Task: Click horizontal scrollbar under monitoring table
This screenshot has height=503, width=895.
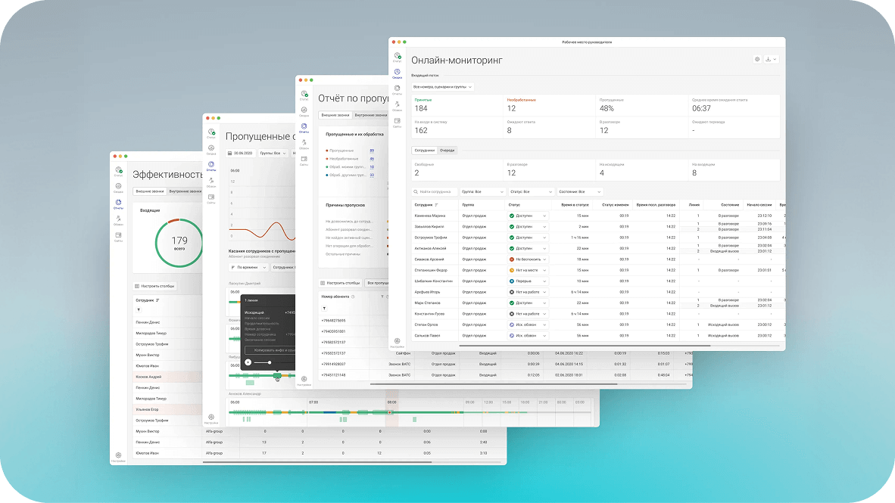Action: (x=585, y=346)
